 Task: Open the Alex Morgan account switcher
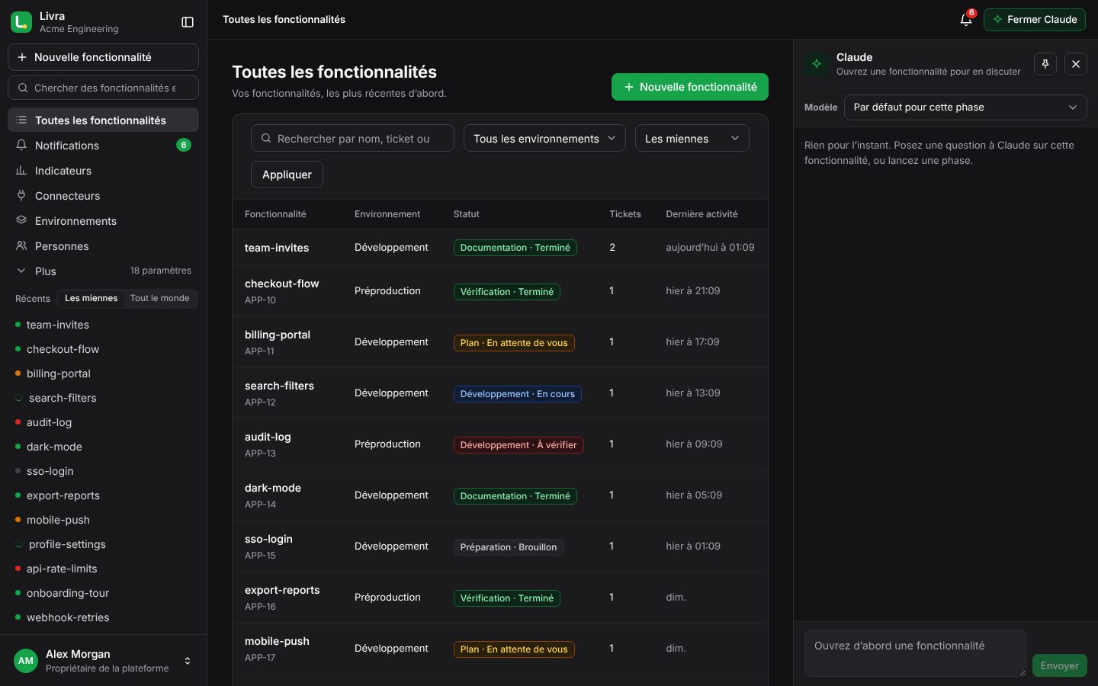[103, 661]
